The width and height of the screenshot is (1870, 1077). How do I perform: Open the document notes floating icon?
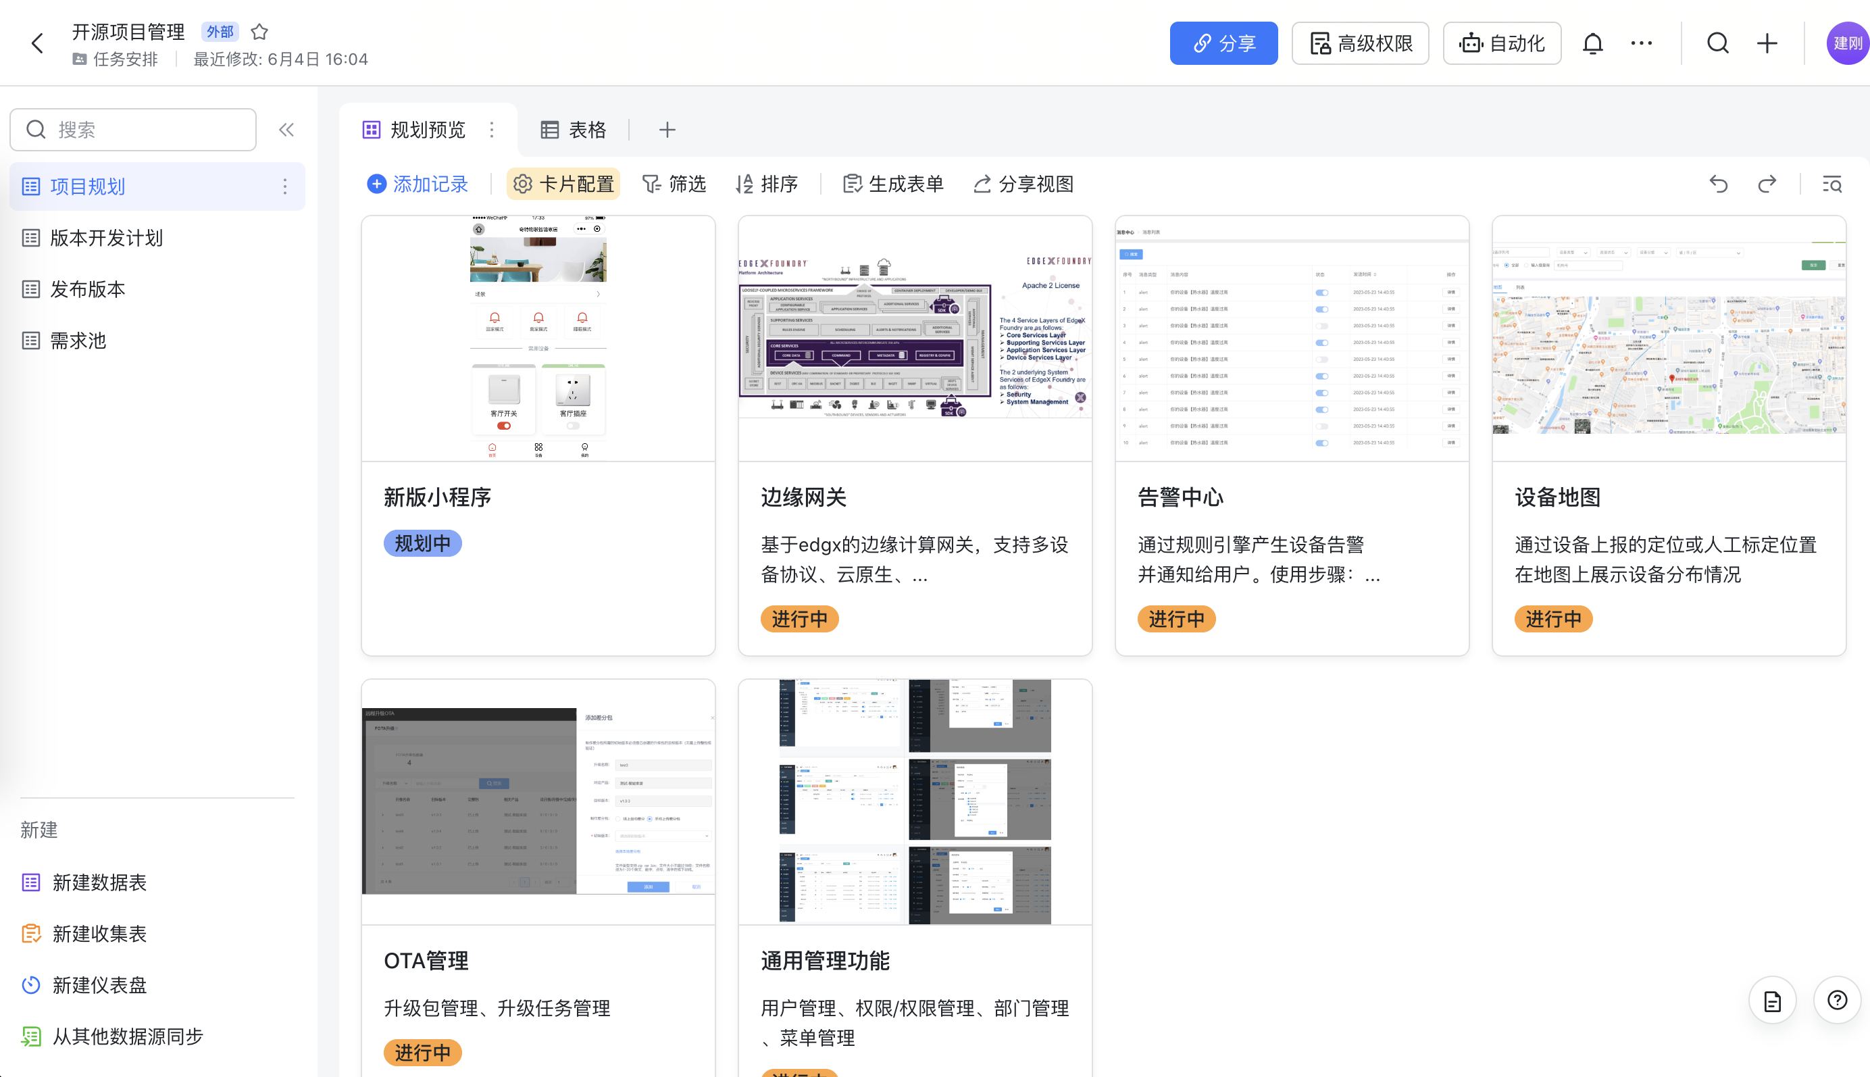click(1771, 1001)
